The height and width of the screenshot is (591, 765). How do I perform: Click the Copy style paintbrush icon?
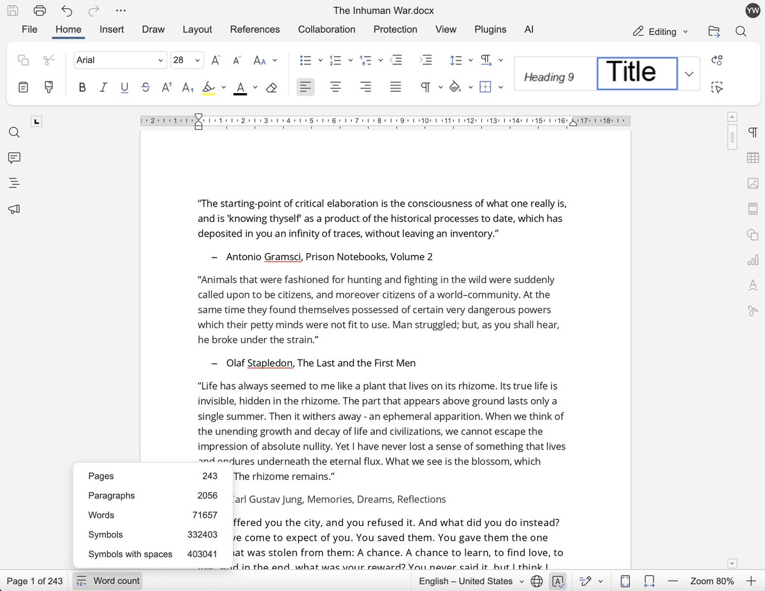coord(49,87)
